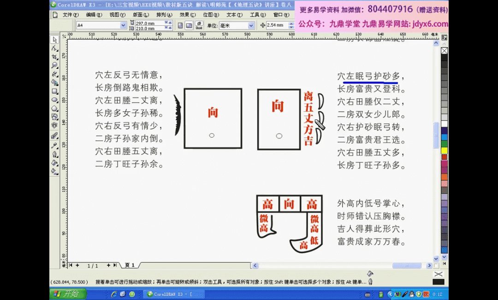Switch page to landscape orientation

189,25
